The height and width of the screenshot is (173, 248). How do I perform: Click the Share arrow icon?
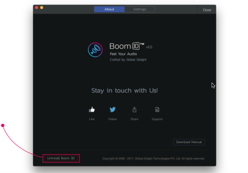[134, 110]
